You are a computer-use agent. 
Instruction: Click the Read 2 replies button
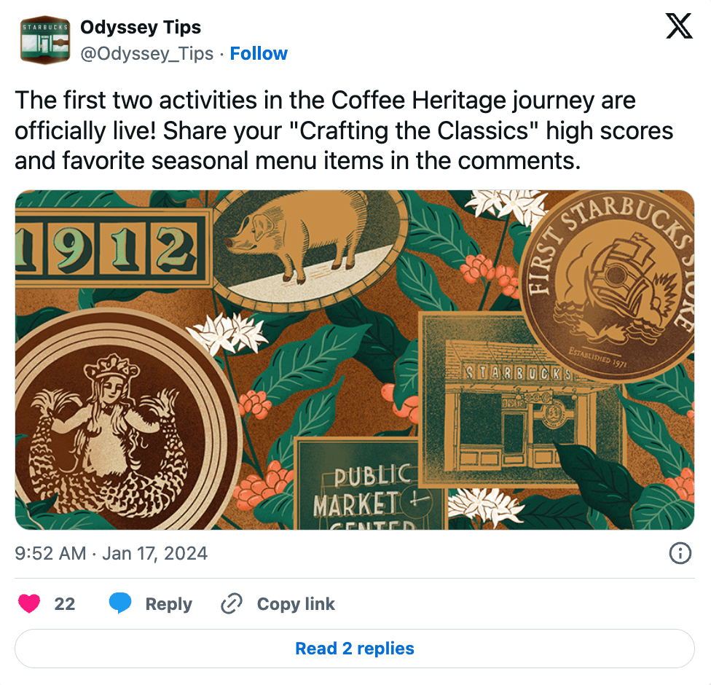click(355, 649)
